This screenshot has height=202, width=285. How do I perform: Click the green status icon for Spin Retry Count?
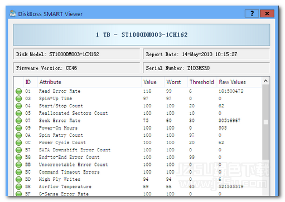click(x=18, y=135)
